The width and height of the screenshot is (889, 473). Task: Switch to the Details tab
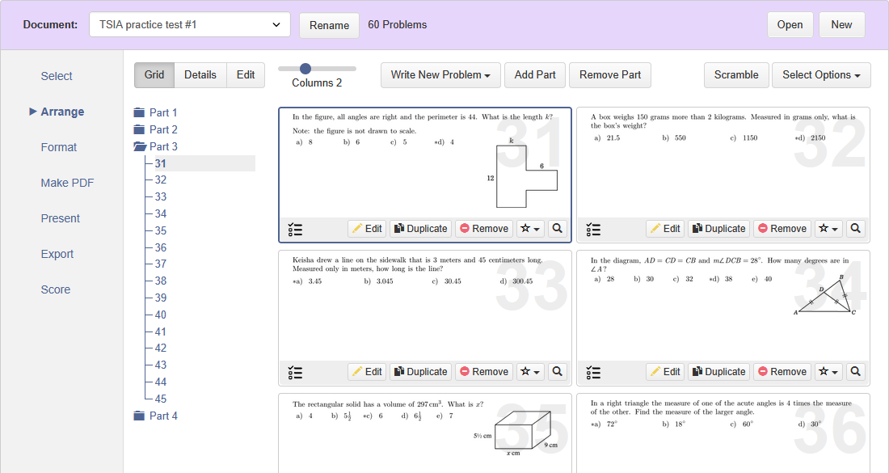pos(200,74)
